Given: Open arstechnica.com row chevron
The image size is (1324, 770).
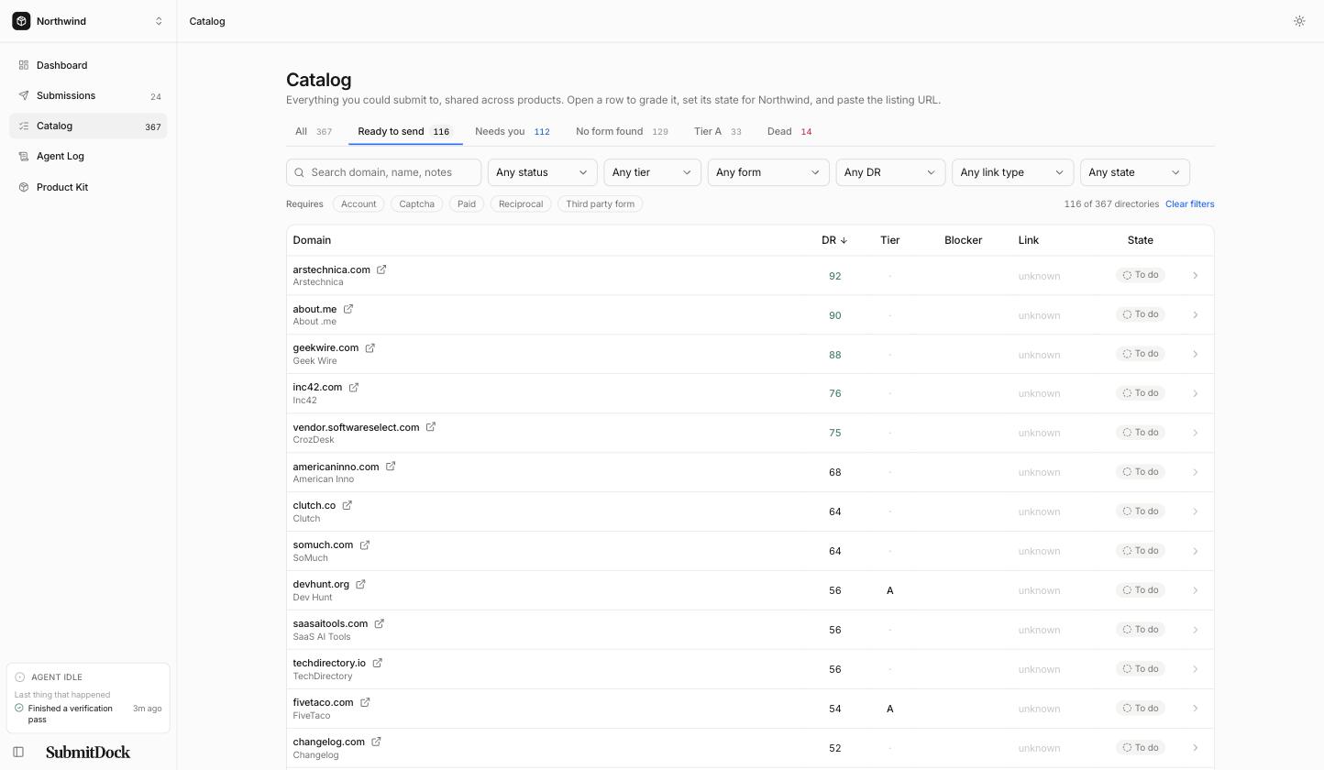Looking at the screenshot, I should click(1195, 275).
